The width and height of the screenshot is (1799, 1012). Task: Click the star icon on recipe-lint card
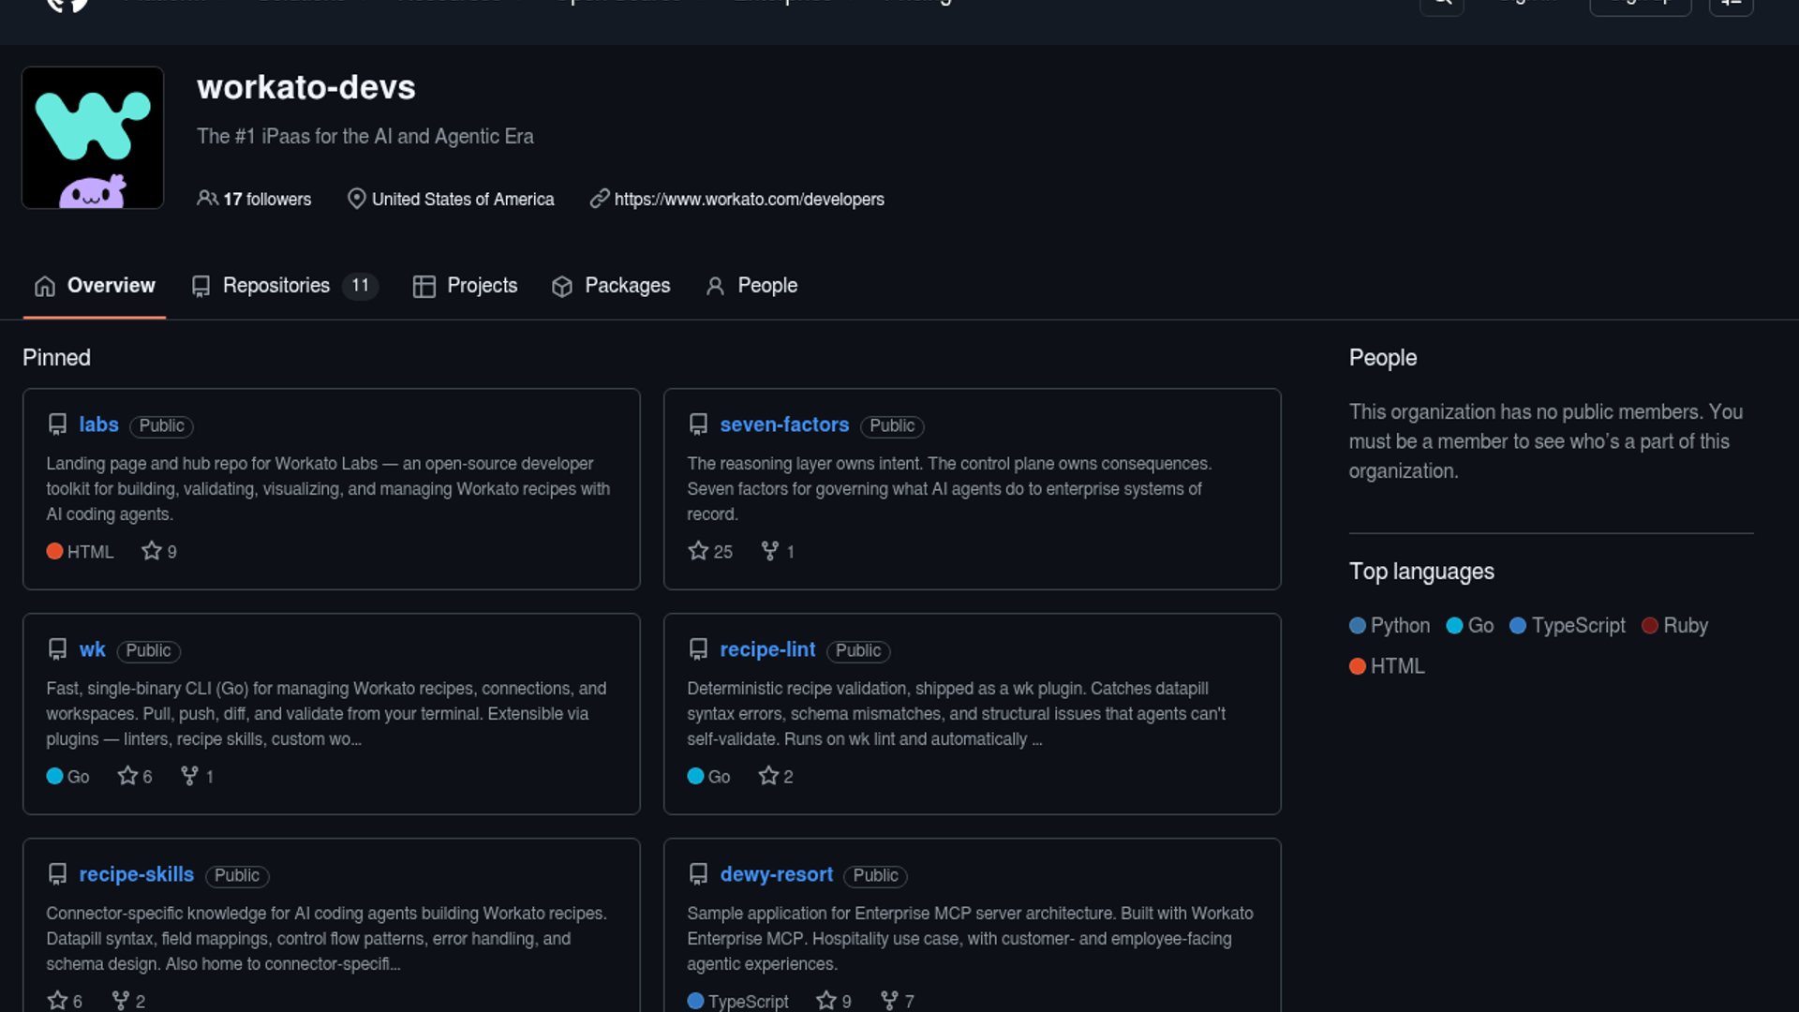[768, 776]
